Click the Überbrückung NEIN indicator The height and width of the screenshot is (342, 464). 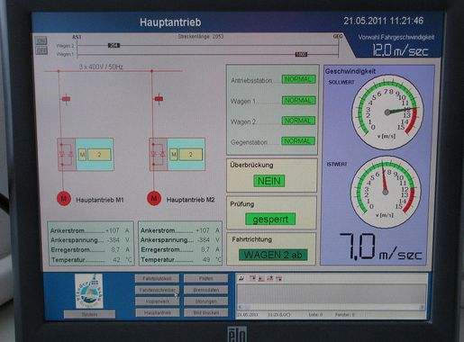click(x=269, y=181)
